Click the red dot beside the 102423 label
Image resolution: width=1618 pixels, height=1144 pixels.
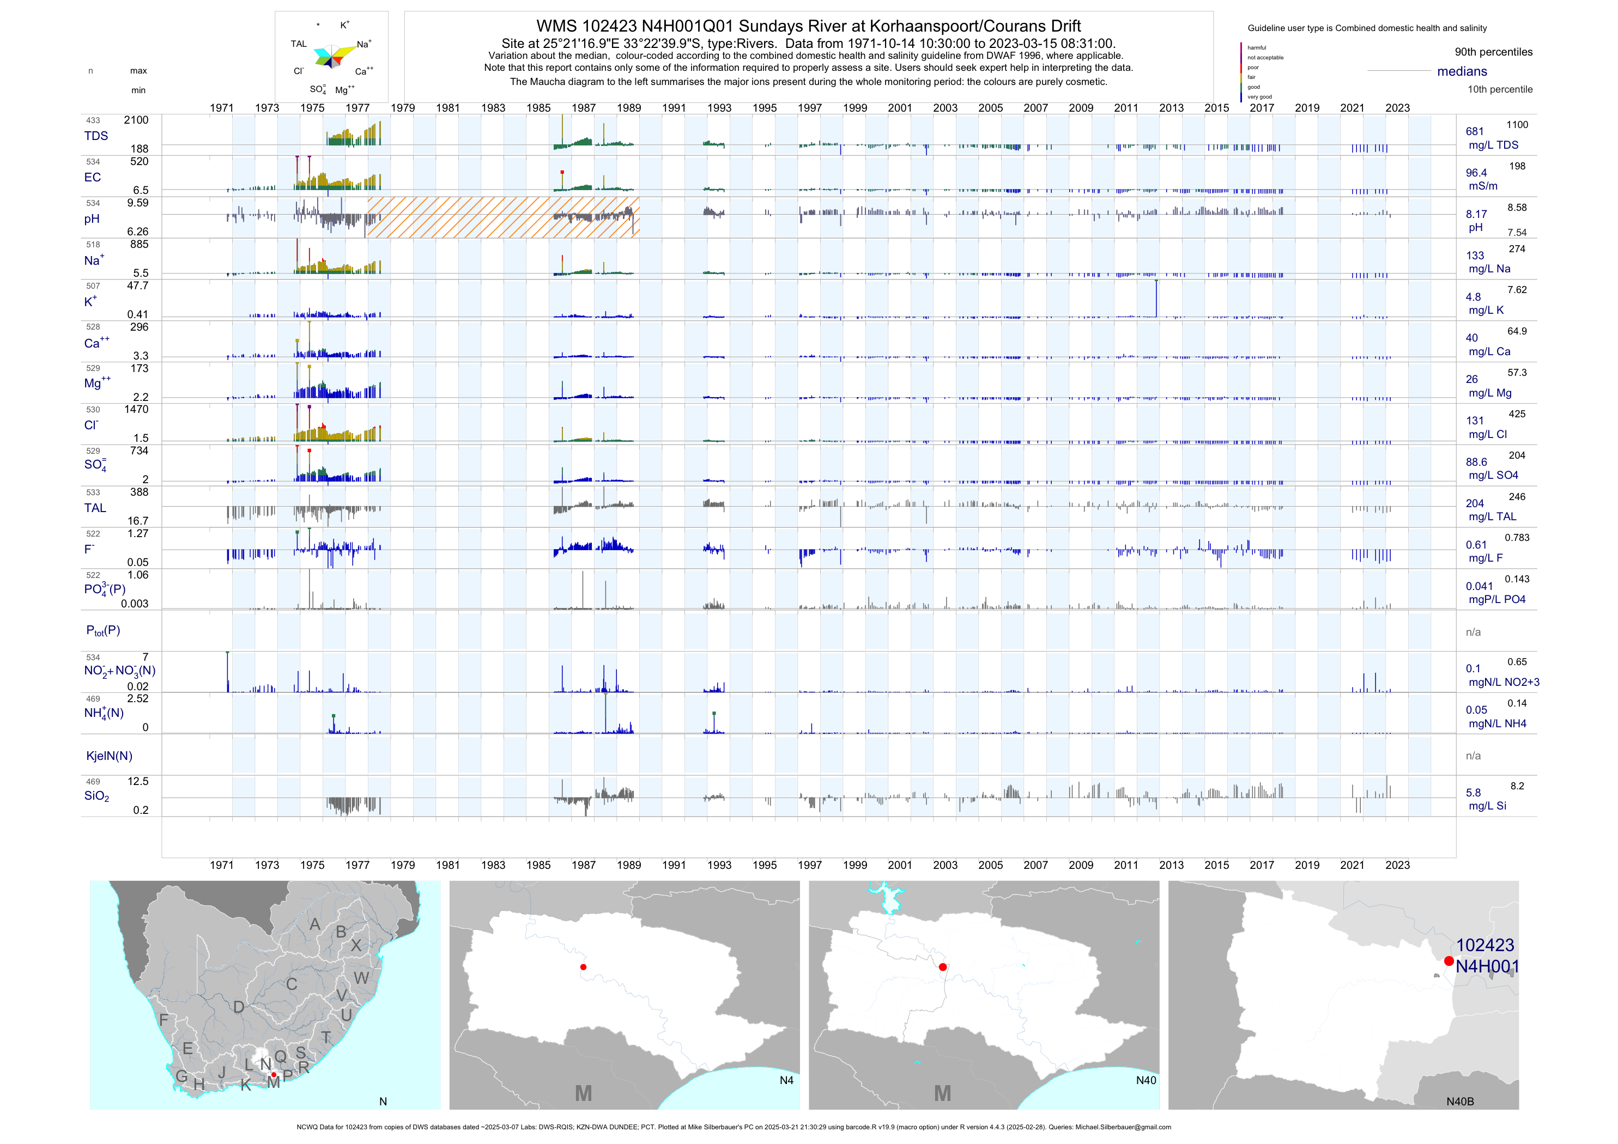[x=1449, y=961]
